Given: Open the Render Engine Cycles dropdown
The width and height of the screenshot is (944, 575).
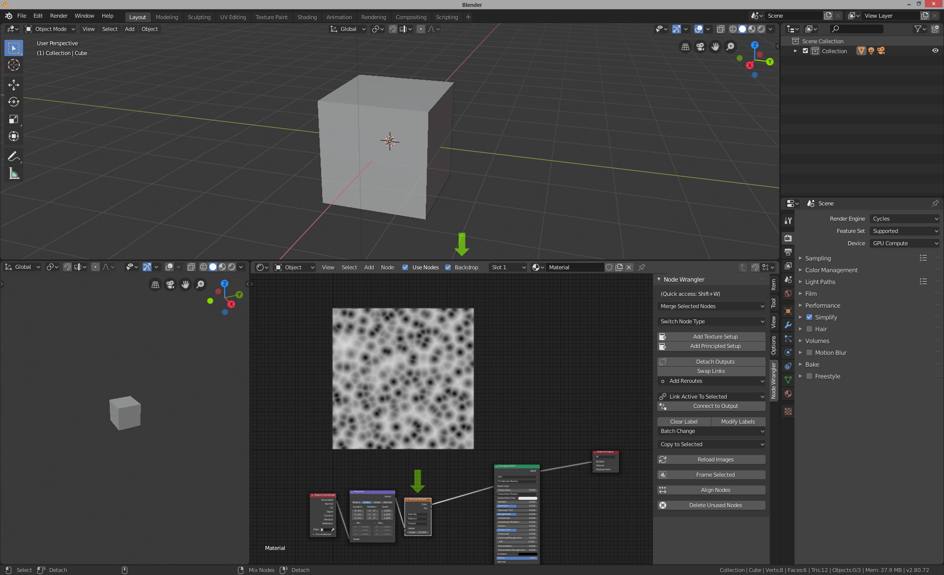Looking at the screenshot, I should point(905,219).
